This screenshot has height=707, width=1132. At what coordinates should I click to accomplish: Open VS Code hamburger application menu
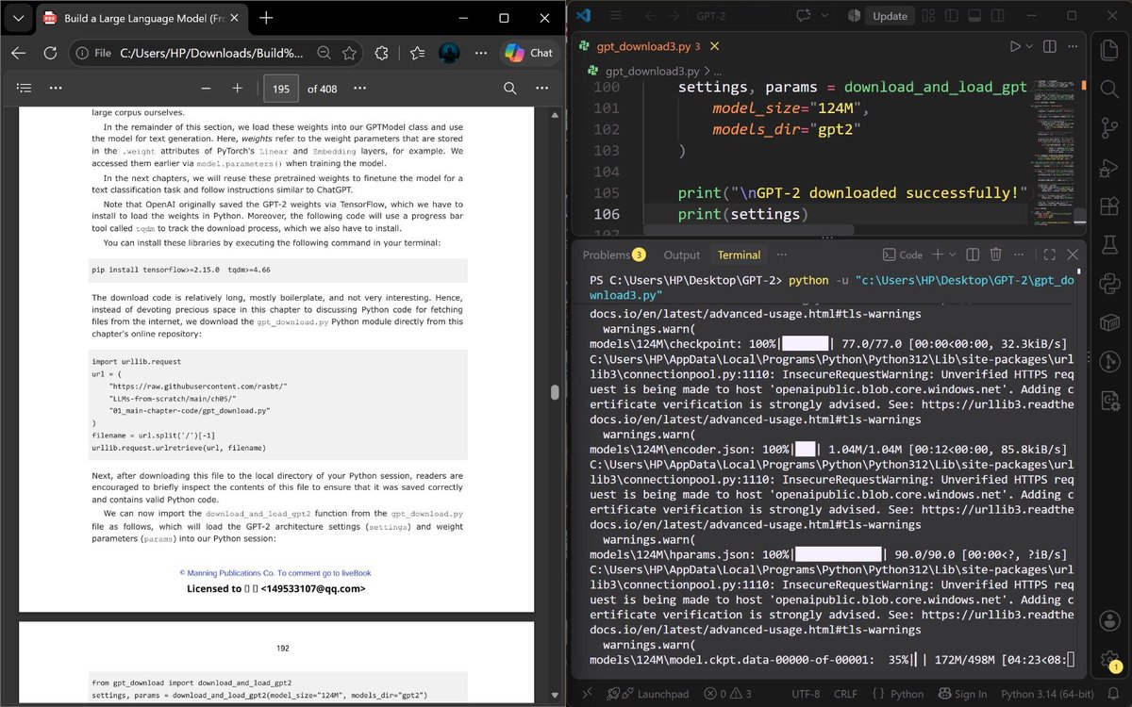pos(613,16)
